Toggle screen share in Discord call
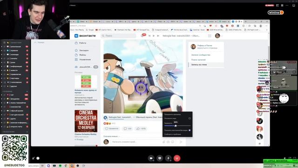The image size is (298, 168). (x=160, y=158)
